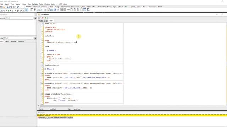The width and height of the screenshot is (227, 127).
Task: Save the current file with Save icon
Action: tap(9, 7)
